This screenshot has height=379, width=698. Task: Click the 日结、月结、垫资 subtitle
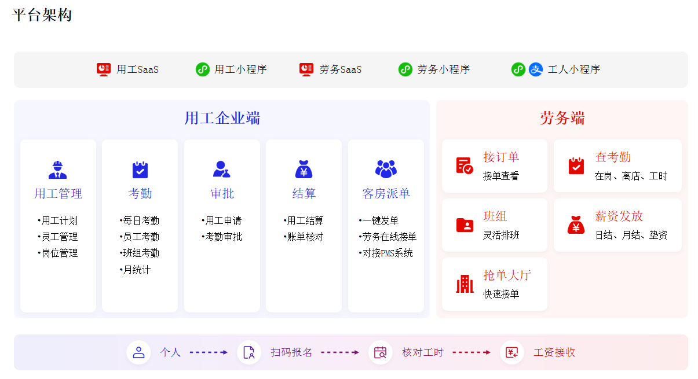coord(631,235)
